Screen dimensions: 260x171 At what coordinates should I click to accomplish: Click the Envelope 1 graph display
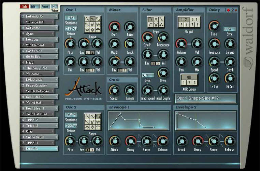pos(139,121)
